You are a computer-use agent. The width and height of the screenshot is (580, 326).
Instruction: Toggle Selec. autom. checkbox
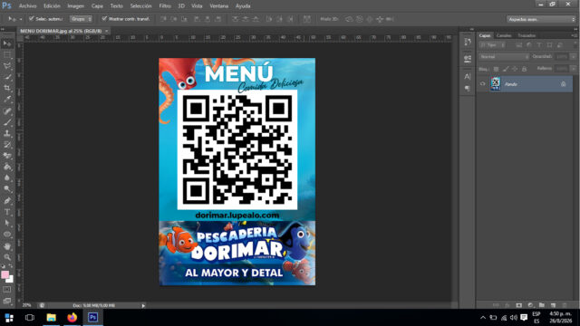(32, 18)
